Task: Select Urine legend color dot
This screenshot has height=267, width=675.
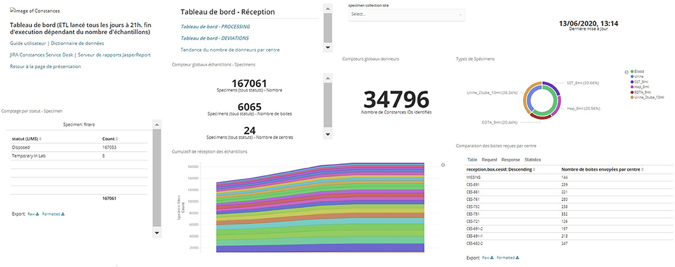Action: 632,76
